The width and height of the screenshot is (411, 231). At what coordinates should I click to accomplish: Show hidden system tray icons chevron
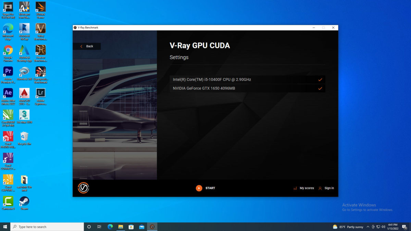368,227
